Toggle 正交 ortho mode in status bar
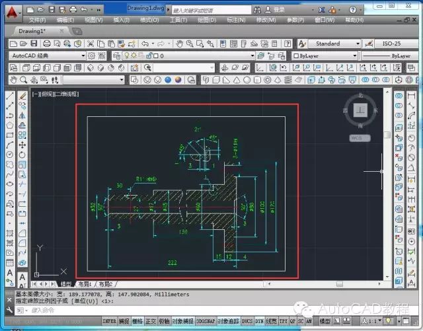 [151, 321]
